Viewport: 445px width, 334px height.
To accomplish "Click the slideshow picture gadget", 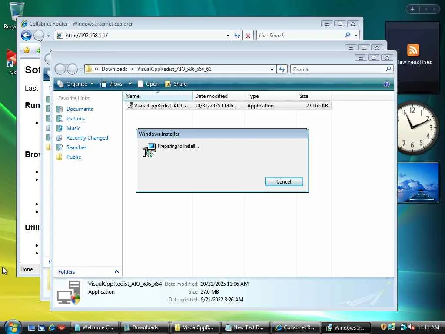I will (x=418, y=183).
